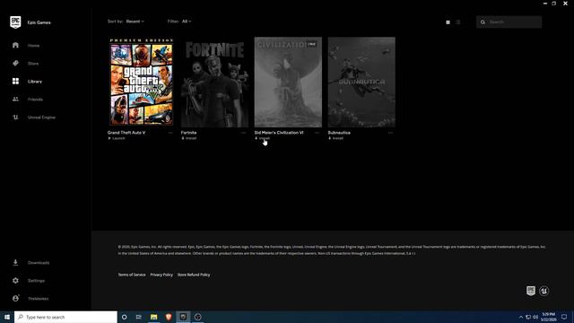Click the Epic Games footer logo
The width and height of the screenshot is (574, 323).
click(531, 291)
